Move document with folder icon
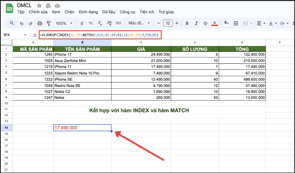Viewport: 295px width, 173px height. click(48, 6)
